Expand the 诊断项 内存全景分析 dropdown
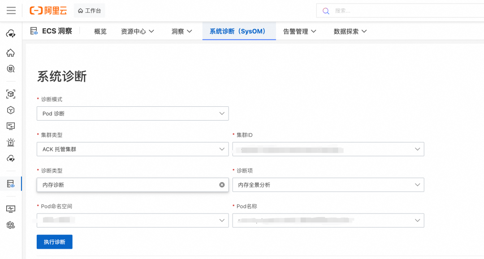484x259 pixels. point(328,185)
